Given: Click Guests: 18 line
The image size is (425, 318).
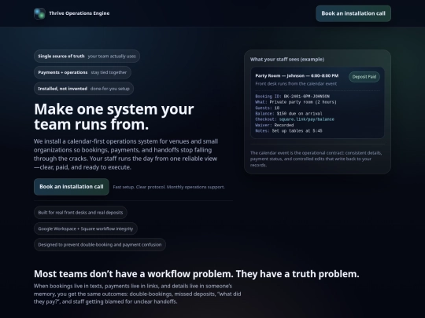Looking at the screenshot, I should click(x=268, y=108).
